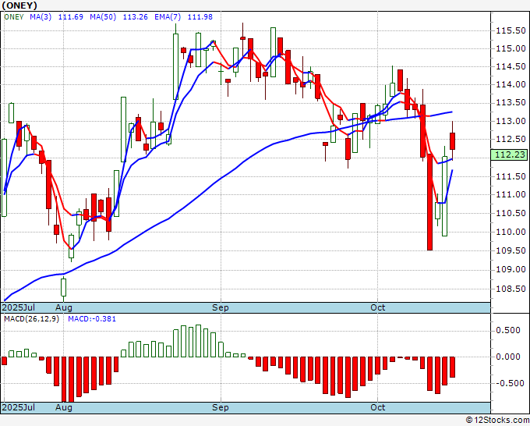Click the Aug label on price chart axis
Screen dimensions: 530x426
tap(64, 307)
